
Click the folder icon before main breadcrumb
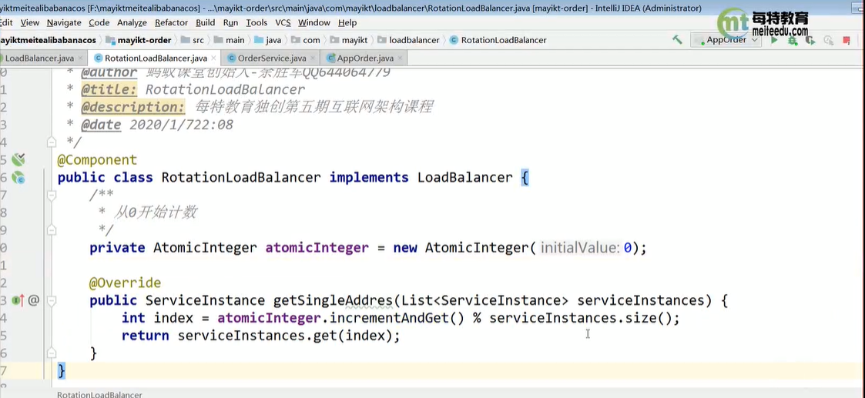click(x=218, y=40)
